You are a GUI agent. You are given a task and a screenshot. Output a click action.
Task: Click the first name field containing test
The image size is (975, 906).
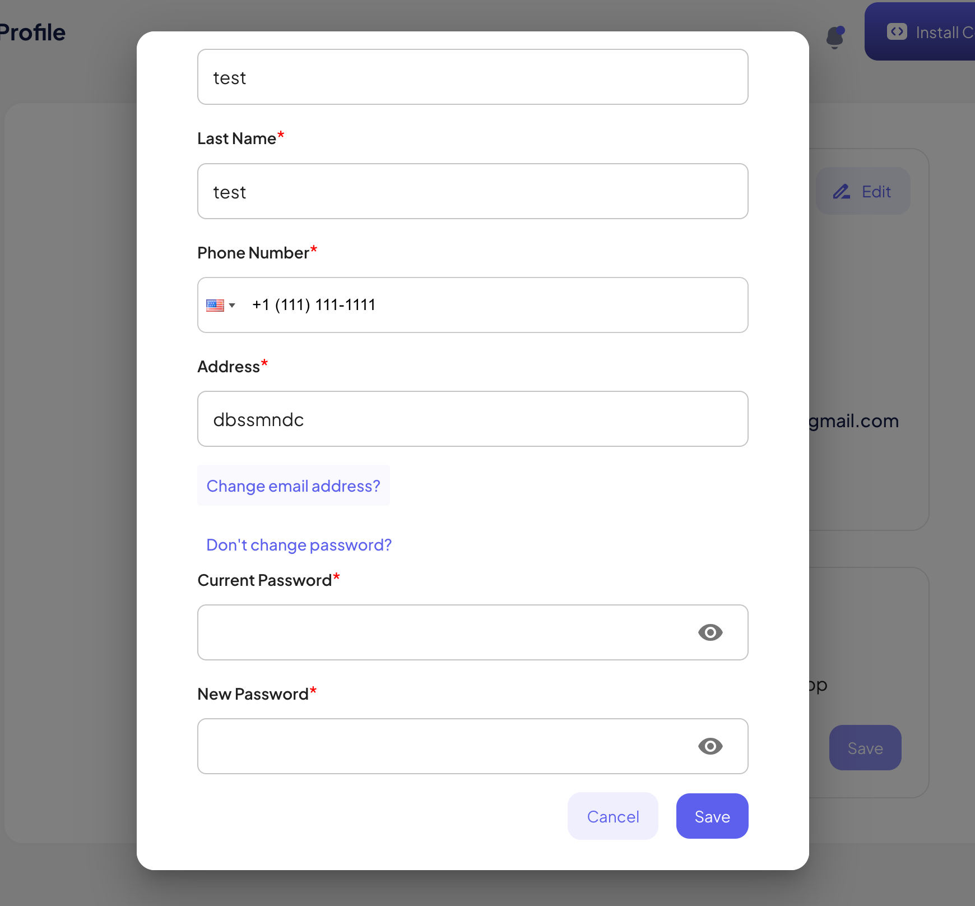(x=472, y=77)
